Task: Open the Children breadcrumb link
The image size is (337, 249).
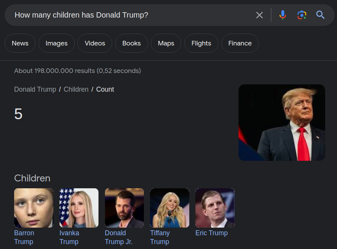Action: [x=76, y=89]
